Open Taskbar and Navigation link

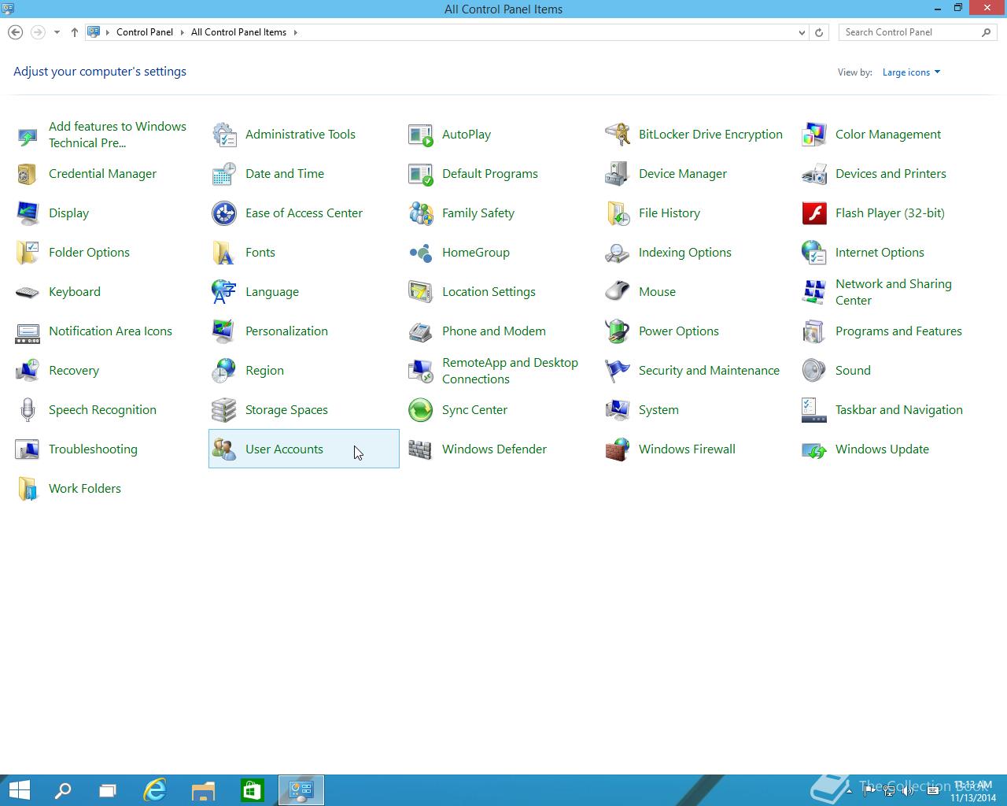pos(899,410)
